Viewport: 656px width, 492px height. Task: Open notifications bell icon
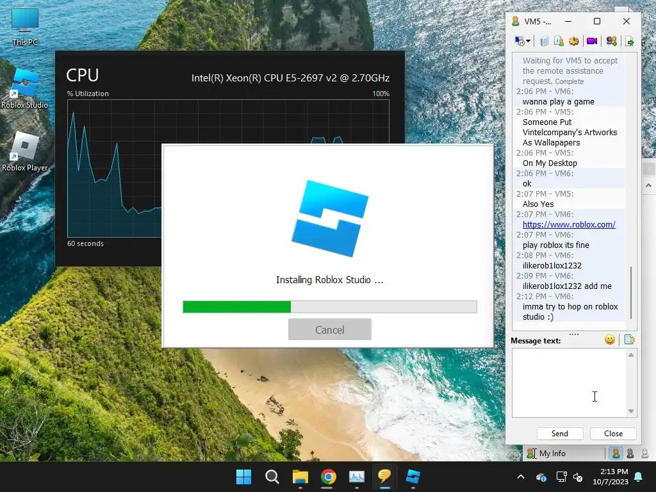(639, 477)
